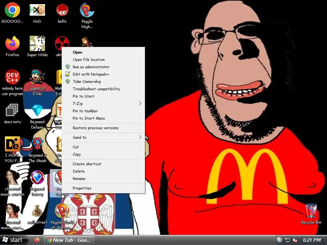Viewport: 327px width, 245px height.
Task: Choose Edit with Notepad++
Action: (103, 74)
